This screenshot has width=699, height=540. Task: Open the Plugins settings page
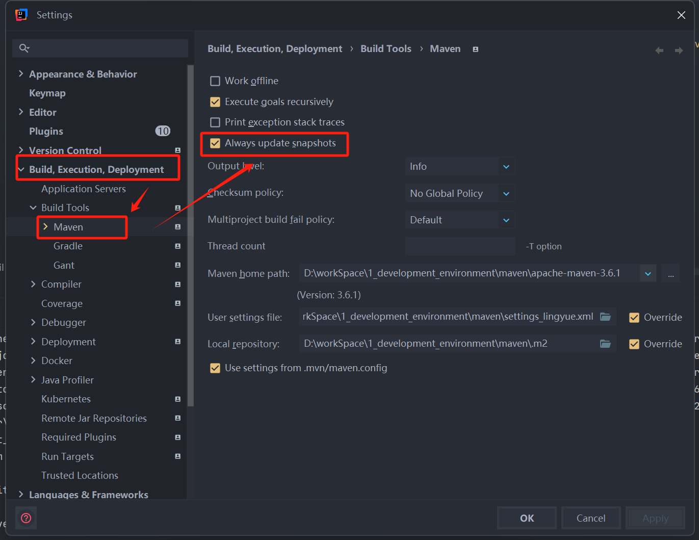click(46, 132)
